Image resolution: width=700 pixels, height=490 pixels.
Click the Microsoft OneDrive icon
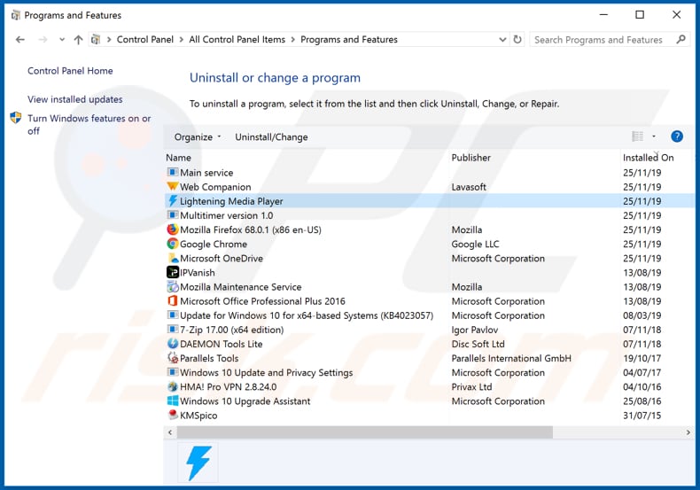pyautogui.click(x=173, y=258)
